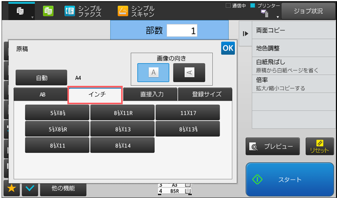Choose the 5½X8½ original size

tap(57, 113)
